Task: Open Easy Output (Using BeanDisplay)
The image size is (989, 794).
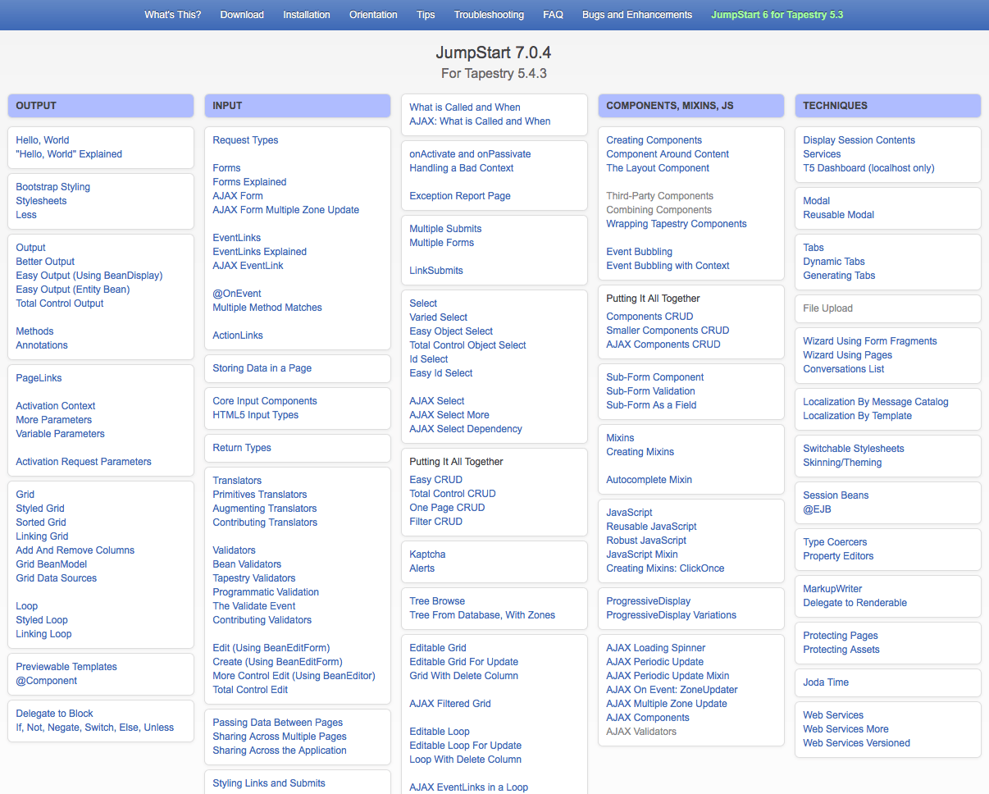Action: (89, 276)
